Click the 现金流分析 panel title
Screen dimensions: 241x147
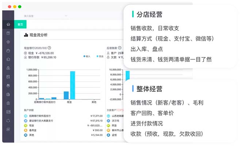coord(38,35)
